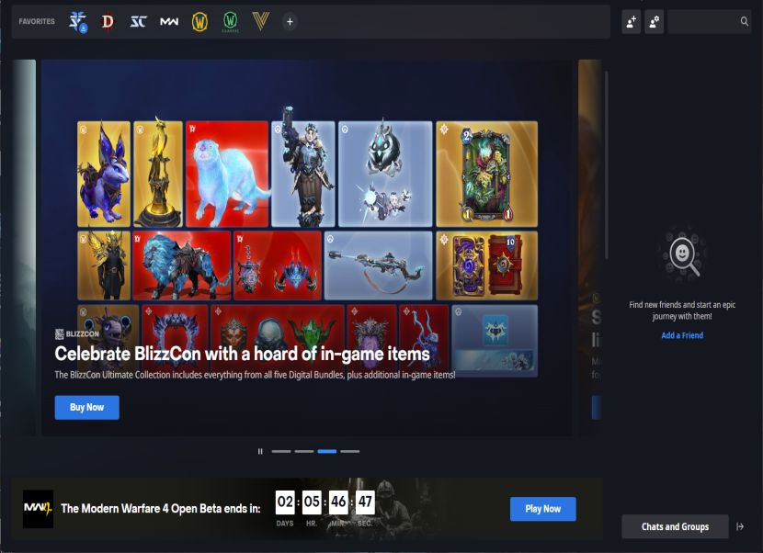
Task: Click Add a Friend link
Action: point(682,335)
